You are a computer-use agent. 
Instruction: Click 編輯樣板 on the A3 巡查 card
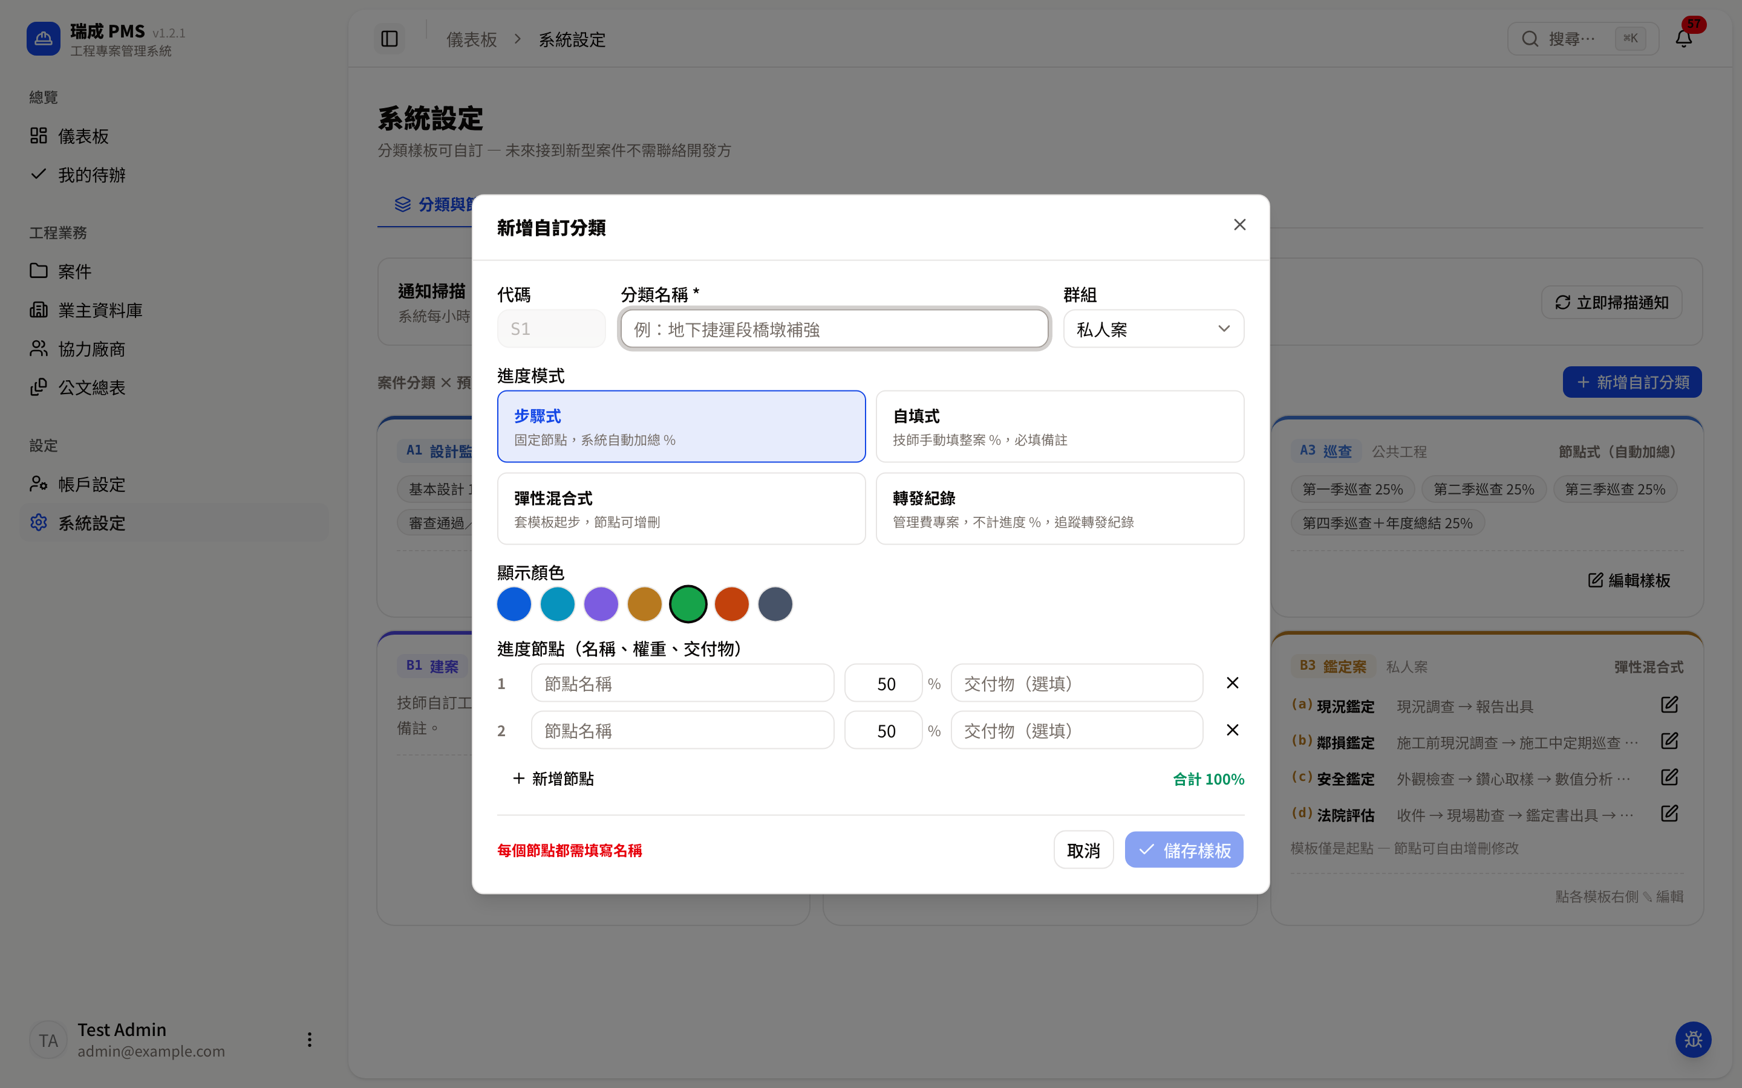[1629, 580]
